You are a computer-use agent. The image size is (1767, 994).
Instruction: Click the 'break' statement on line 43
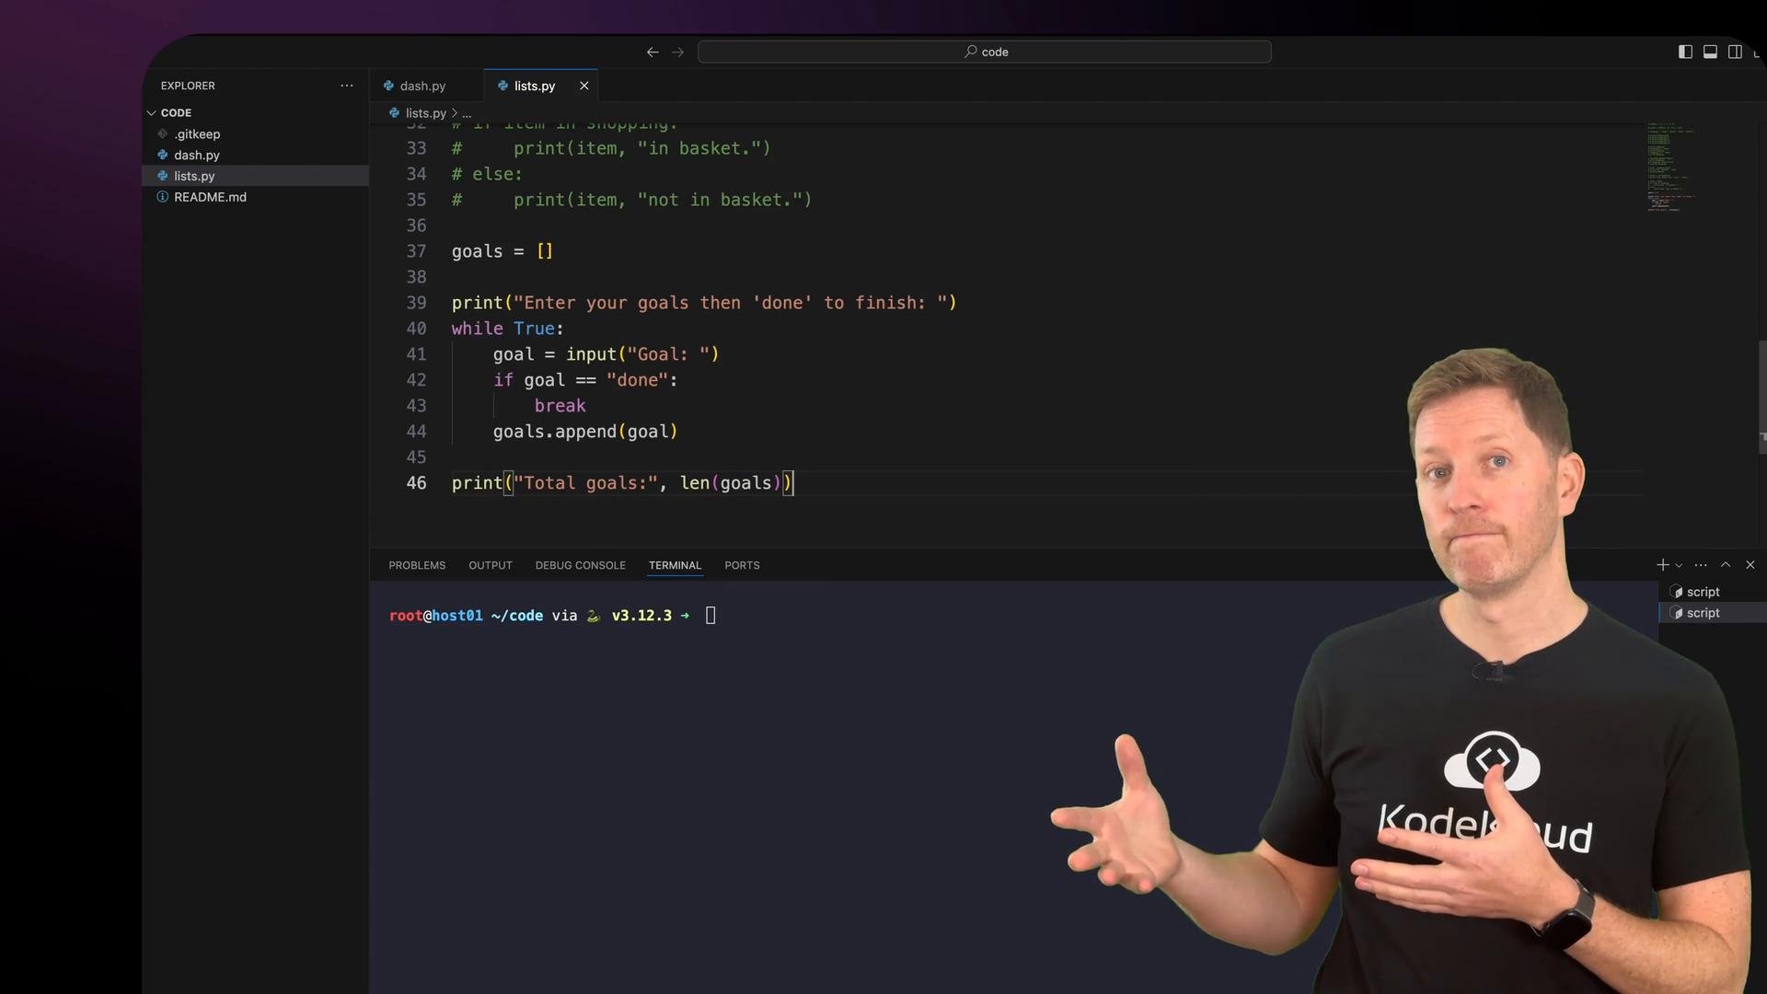click(x=560, y=406)
